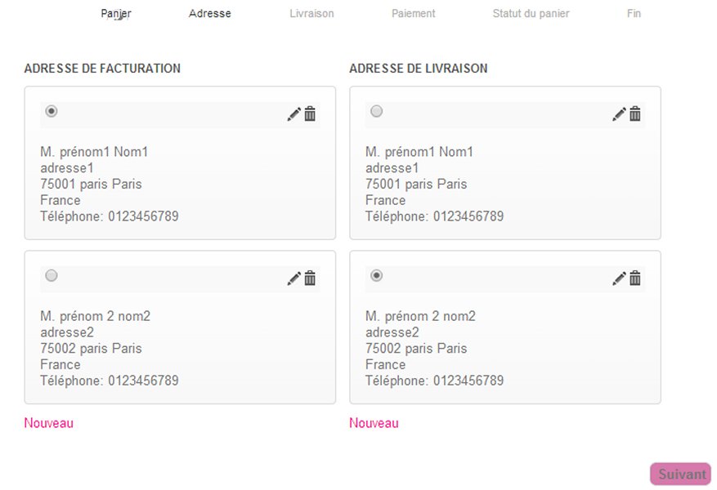Edit the first delivery address with pencil icon
The height and width of the screenshot is (490, 717).
[x=619, y=114]
